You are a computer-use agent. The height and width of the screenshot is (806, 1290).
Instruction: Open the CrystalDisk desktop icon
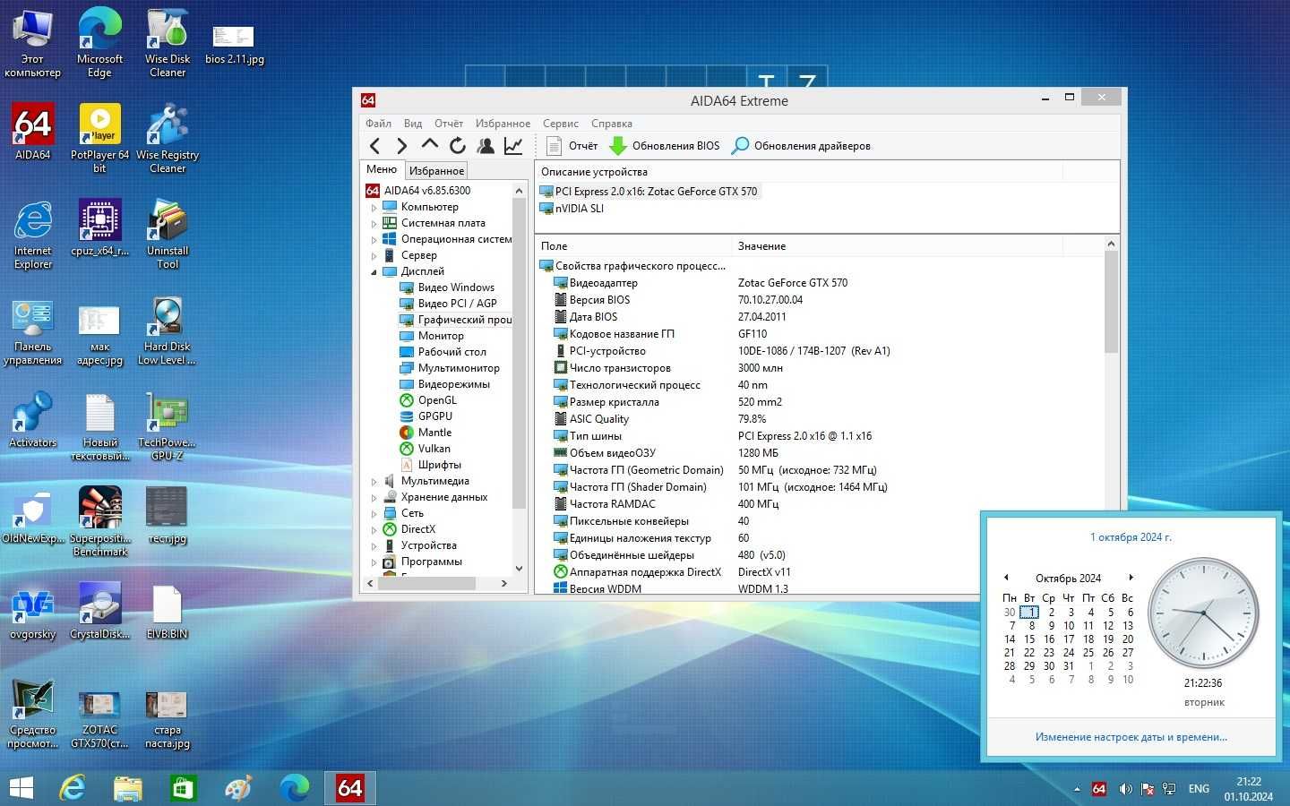[x=99, y=610]
